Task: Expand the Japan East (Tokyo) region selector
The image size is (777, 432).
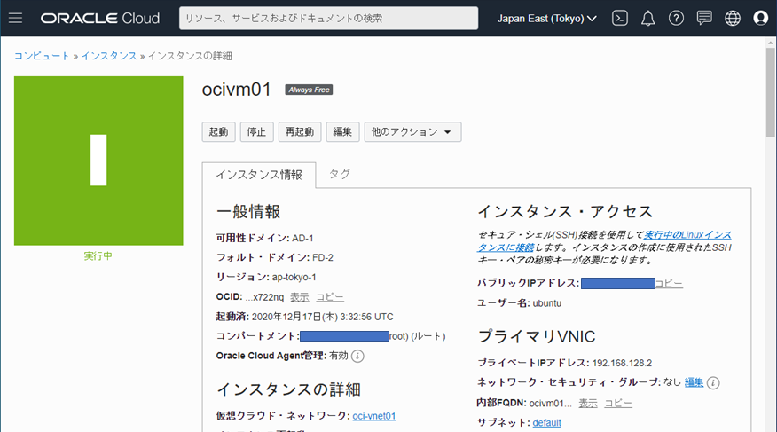Action: click(546, 19)
